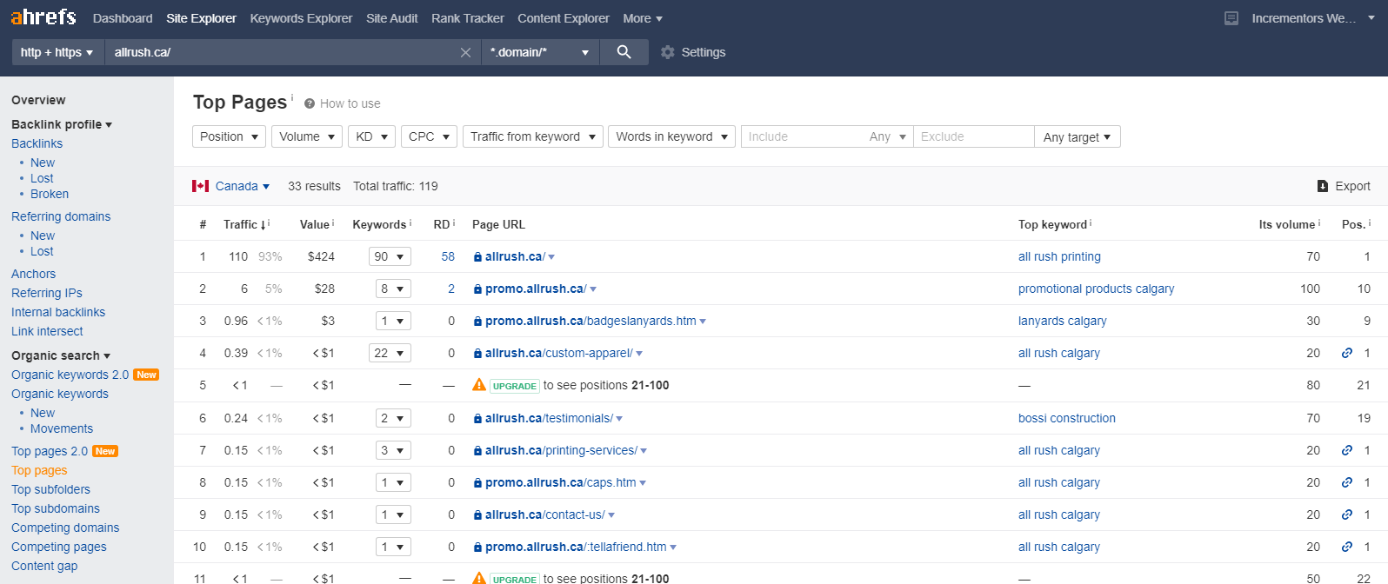Click the lock icon beside promo.allrush.ca/ URL
Screen dimensions: 1388x584
tap(477, 289)
